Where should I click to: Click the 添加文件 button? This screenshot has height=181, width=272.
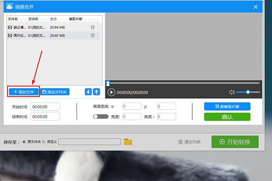point(24,92)
